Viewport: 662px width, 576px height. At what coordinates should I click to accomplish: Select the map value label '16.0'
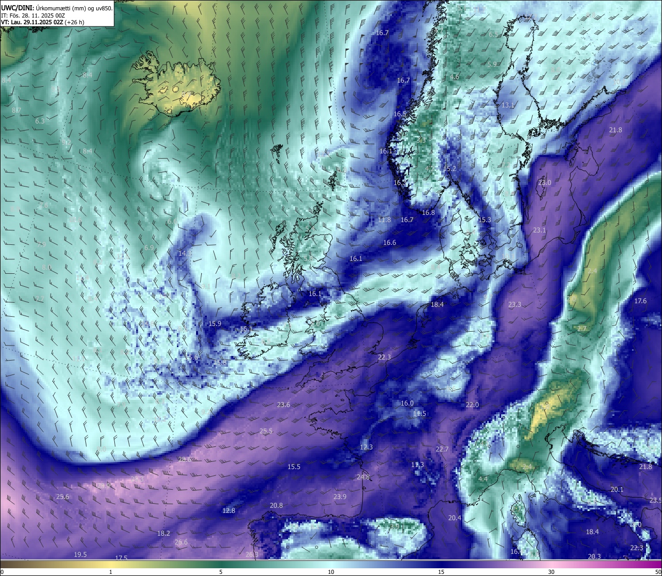pos(407,403)
